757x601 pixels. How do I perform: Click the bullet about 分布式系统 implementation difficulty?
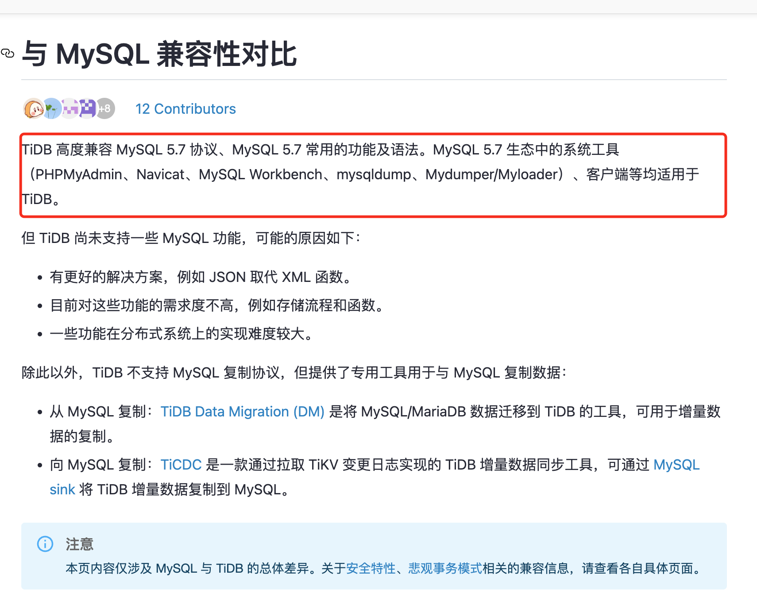tap(182, 334)
